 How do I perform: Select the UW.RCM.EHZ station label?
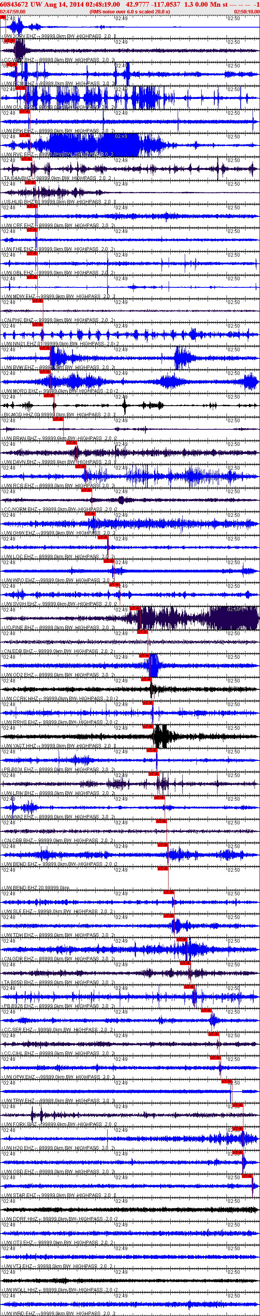58,84
